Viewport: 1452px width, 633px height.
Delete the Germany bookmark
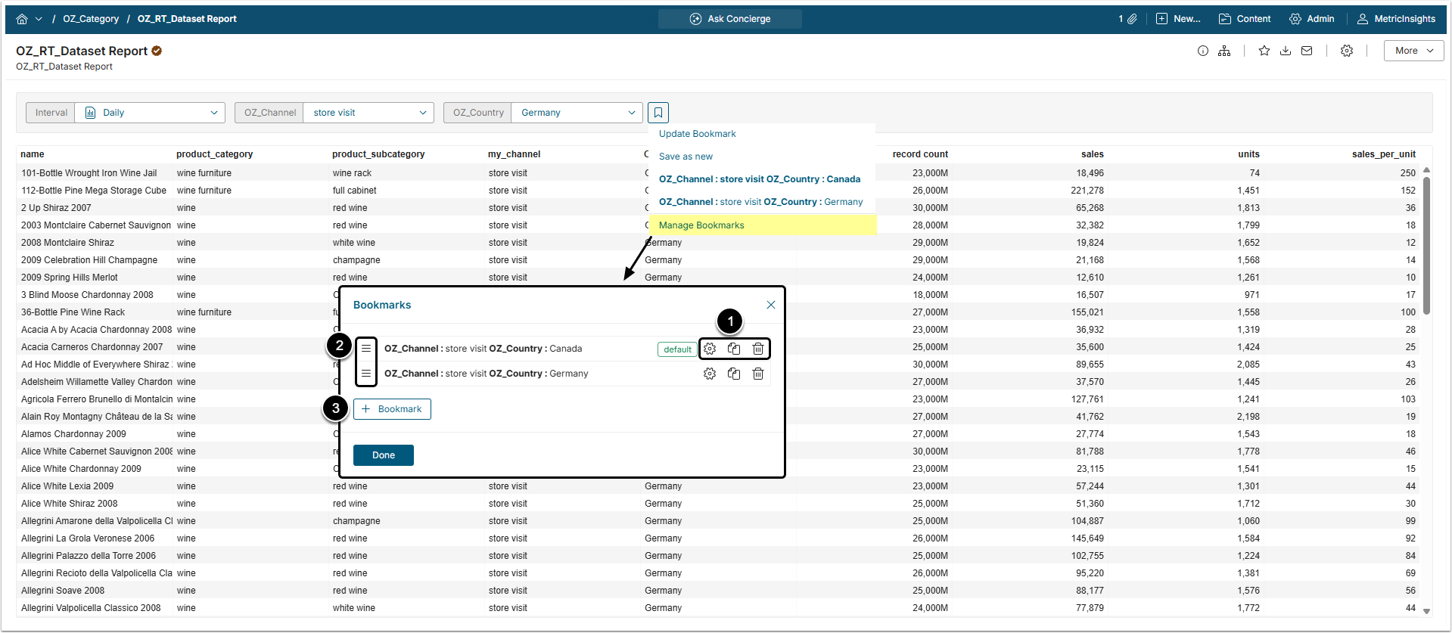pos(758,374)
